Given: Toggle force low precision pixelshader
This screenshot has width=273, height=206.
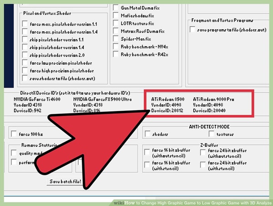Looking at the screenshot, I should point(25,63).
